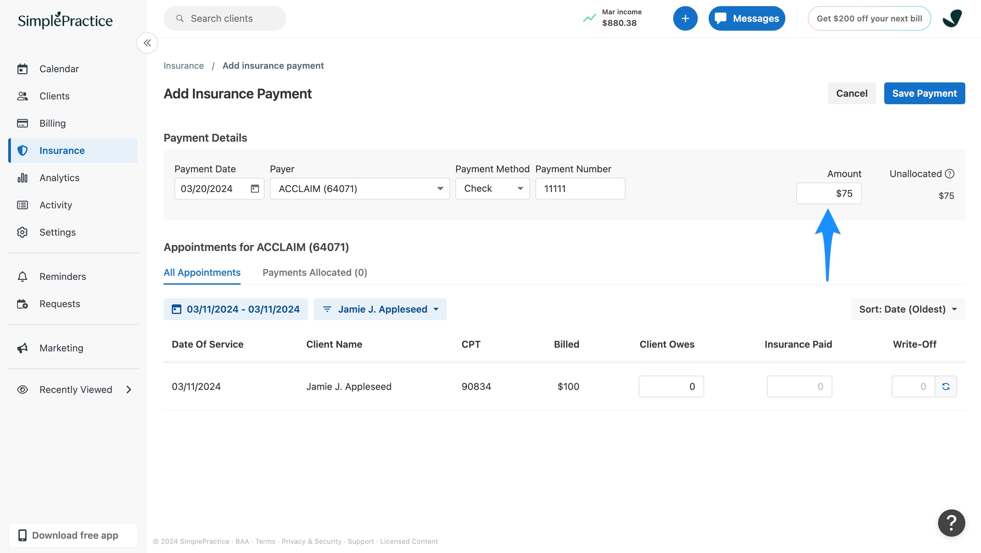
Task: Click the Requests calendar-plus icon
Action: click(x=22, y=303)
